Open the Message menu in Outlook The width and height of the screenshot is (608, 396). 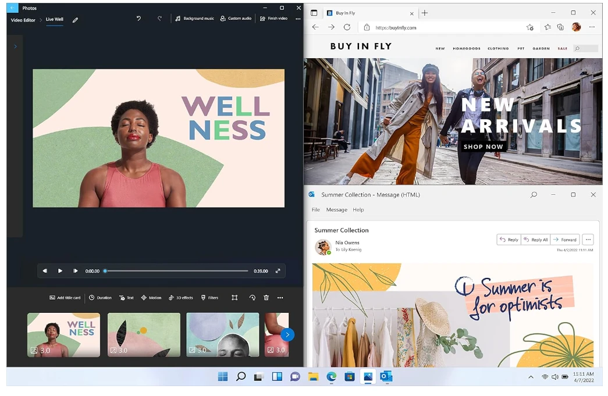pos(336,210)
